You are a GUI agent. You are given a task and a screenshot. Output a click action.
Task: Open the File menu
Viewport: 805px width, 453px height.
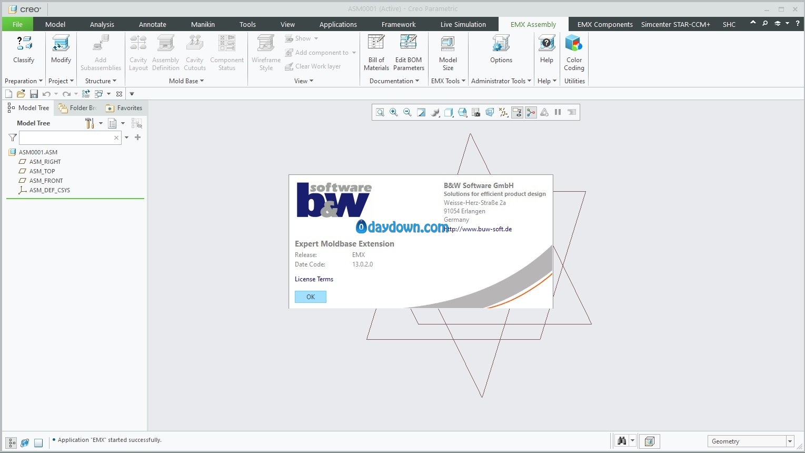coord(17,24)
